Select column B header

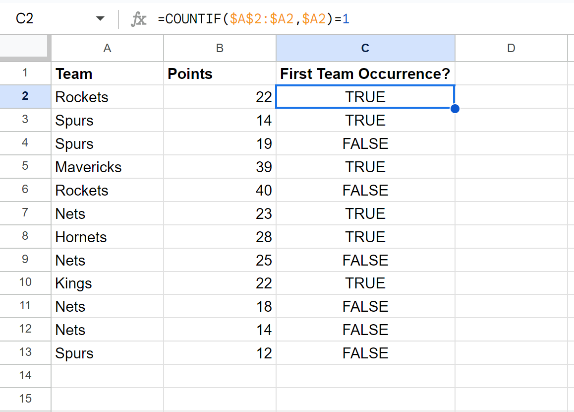click(220, 48)
